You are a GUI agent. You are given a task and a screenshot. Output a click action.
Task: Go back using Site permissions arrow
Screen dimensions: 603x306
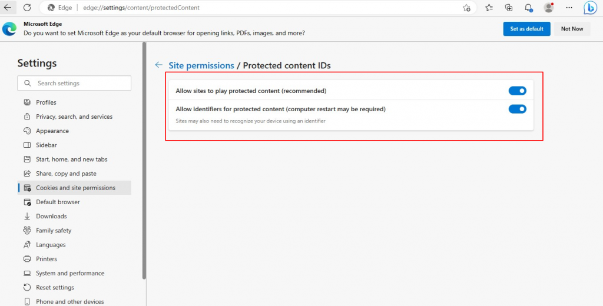(158, 65)
